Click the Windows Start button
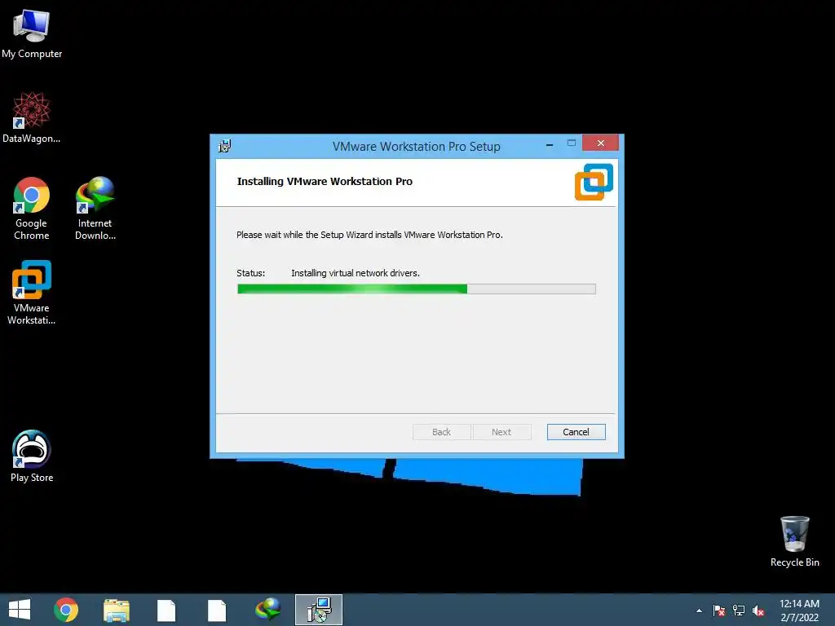 click(x=20, y=610)
